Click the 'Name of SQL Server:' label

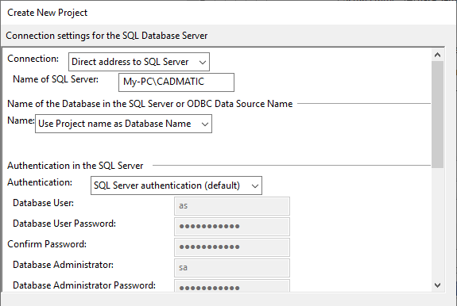56,79
